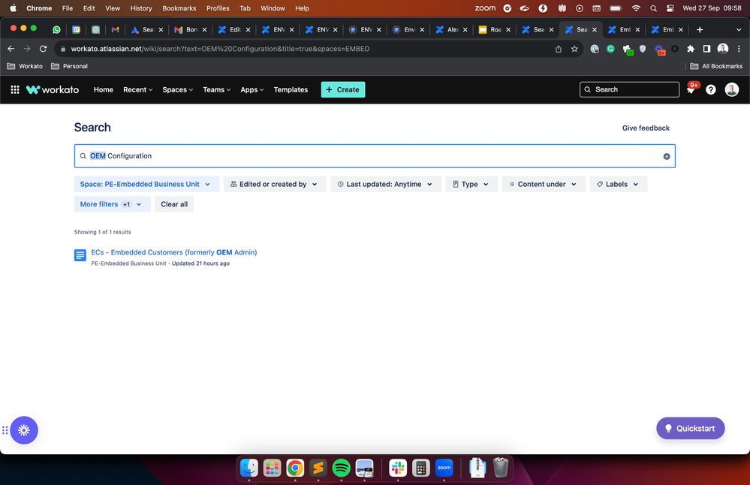Open the help question mark icon
Screen dimensions: 750x485
tap(711, 89)
